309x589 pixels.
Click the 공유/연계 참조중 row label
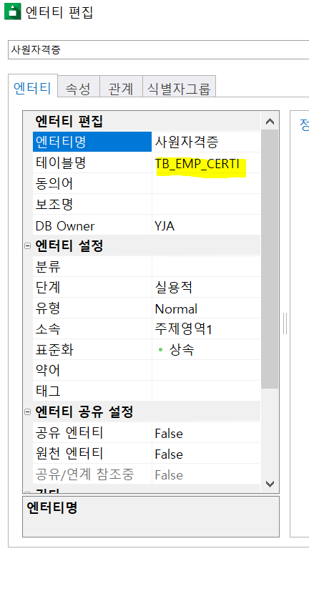click(x=84, y=474)
